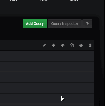Move query down with the down arrow
The width and height of the screenshot is (105, 106).
point(54,45)
